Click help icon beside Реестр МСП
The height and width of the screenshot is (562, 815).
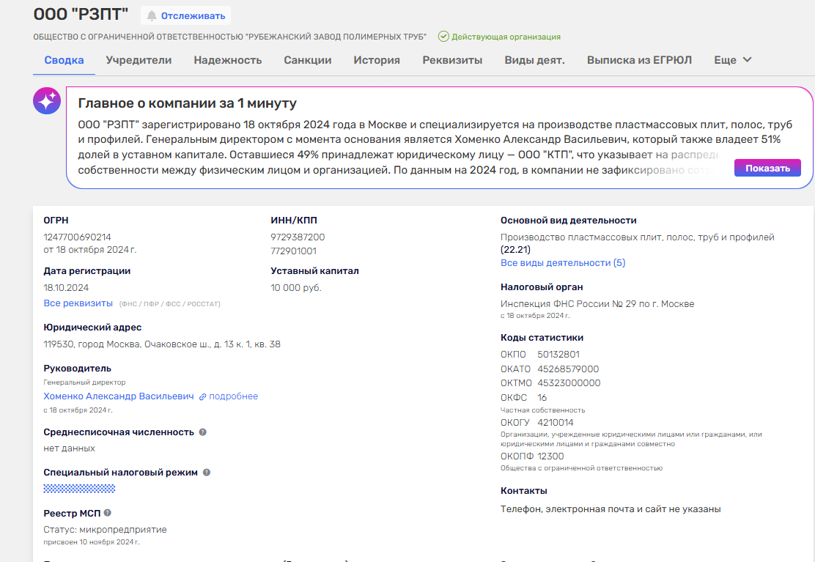click(108, 513)
